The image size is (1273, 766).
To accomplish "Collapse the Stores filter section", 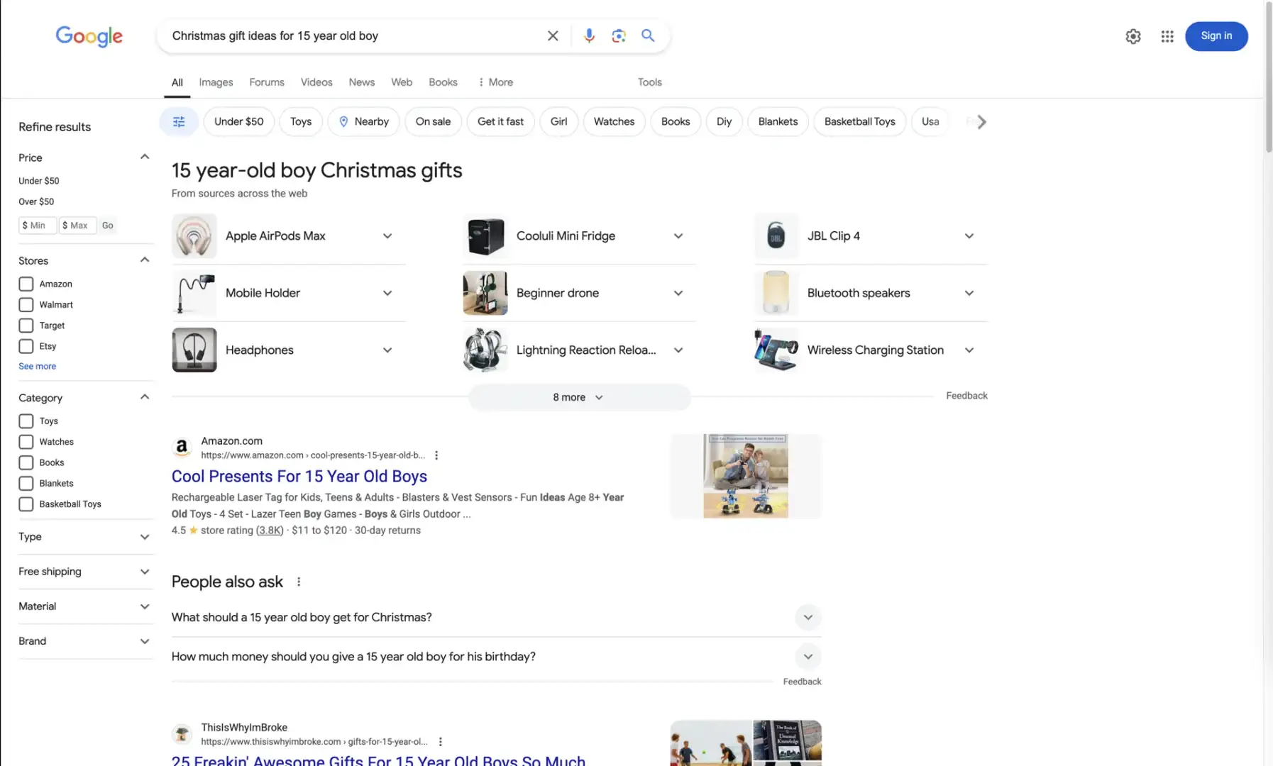I will click(x=144, y=260).
